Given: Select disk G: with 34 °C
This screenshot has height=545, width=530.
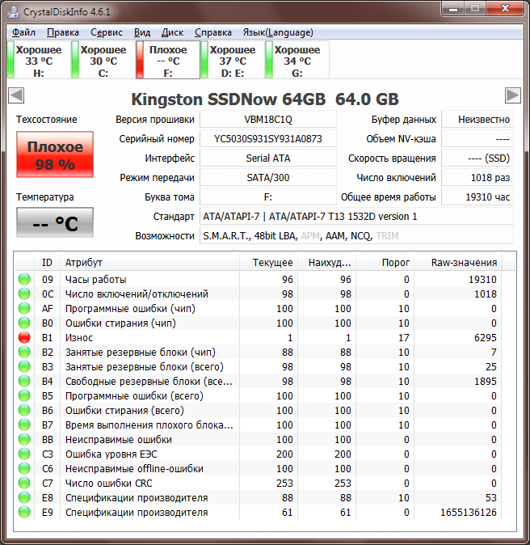Looking at the screenshot, I should pyautogui.click(x=297, y=60).
